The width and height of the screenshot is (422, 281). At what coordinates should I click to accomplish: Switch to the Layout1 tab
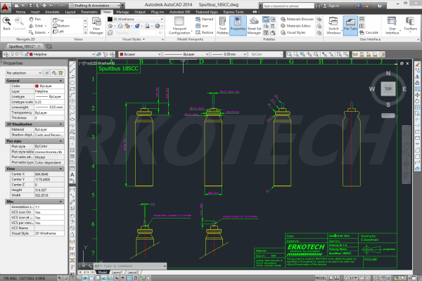tap(117, 271)
